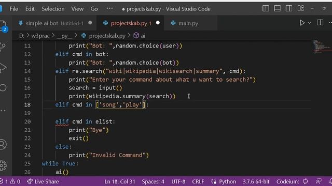Run the Python file with play button

(302, 23)
